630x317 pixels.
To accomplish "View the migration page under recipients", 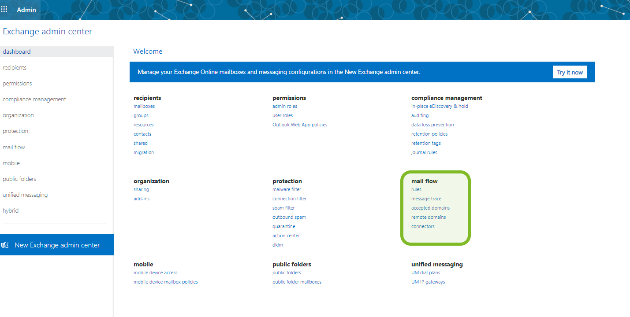I will coord(144,152).
